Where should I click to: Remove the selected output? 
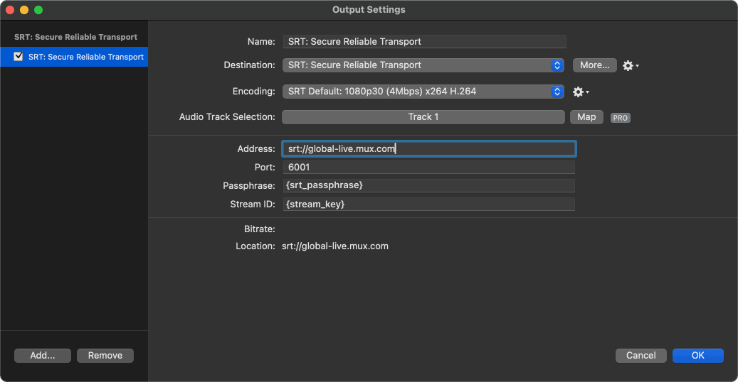coord(105,356)
